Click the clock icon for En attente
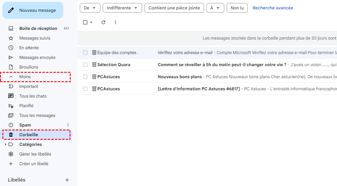This screenshot has width=337, height=186. 11,48
